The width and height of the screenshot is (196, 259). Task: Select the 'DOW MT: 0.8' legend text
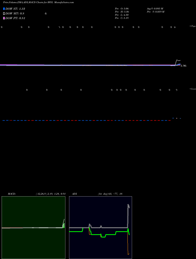(x=15, y=13)
